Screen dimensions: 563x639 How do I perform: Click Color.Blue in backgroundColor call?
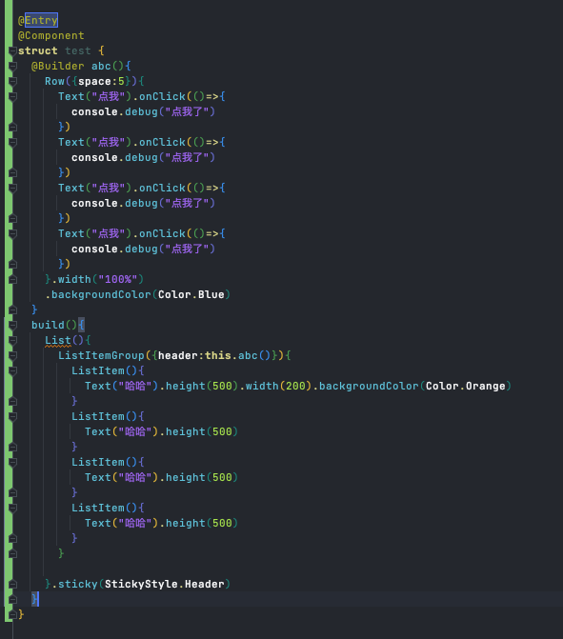pyautogui.click(x=191, y=294)
